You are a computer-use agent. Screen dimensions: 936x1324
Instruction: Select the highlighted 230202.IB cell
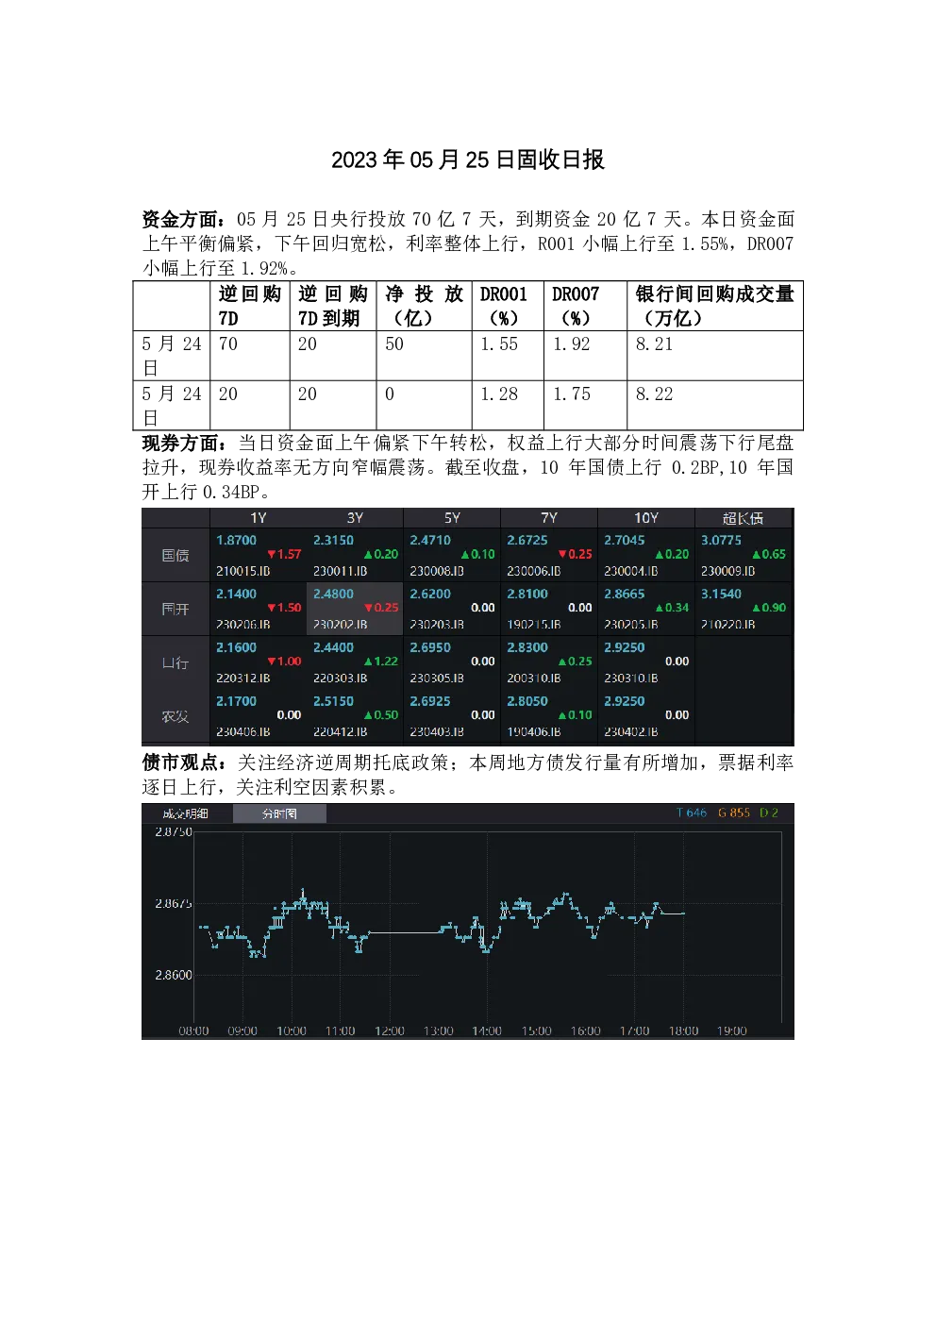pyautogui.click(x=355, y=610)
